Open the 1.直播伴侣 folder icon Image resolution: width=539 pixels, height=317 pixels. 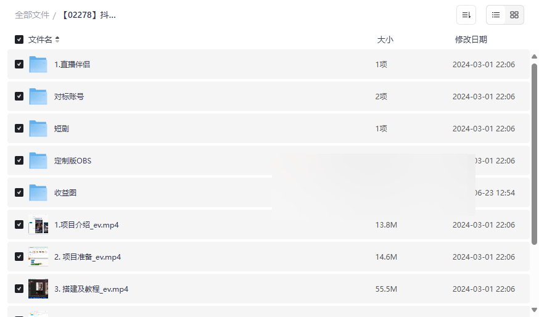38,64
